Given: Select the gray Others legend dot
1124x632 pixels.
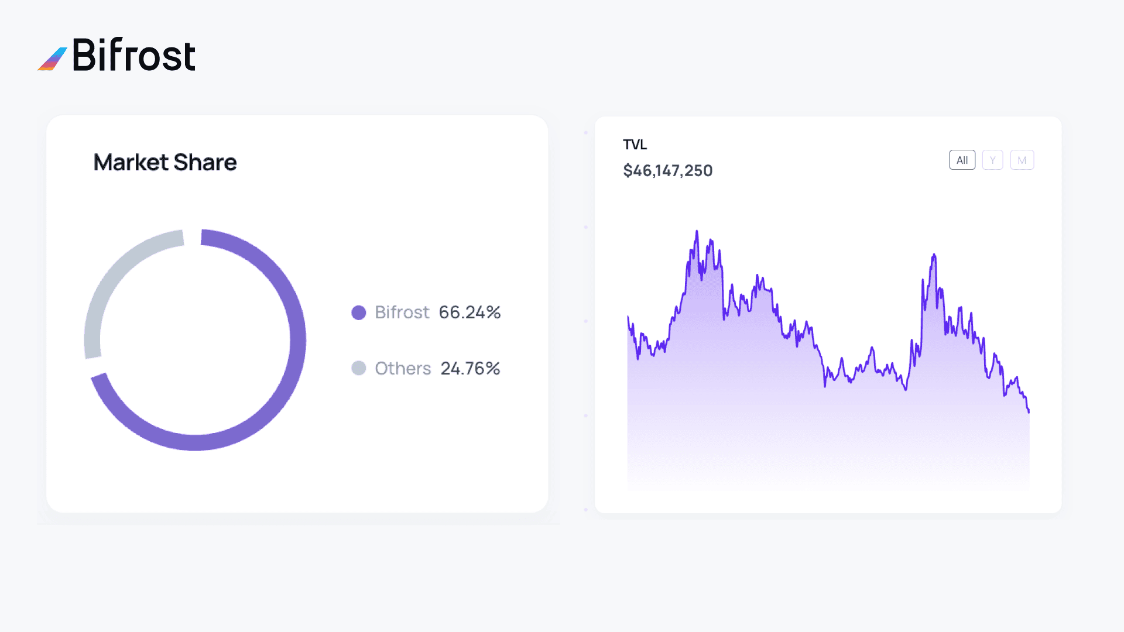Looking at the screenshot, I should coord(358,368).
